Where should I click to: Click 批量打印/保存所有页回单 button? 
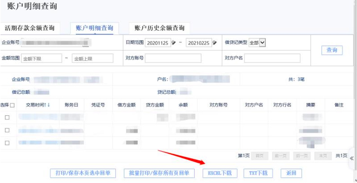(159, 173)
